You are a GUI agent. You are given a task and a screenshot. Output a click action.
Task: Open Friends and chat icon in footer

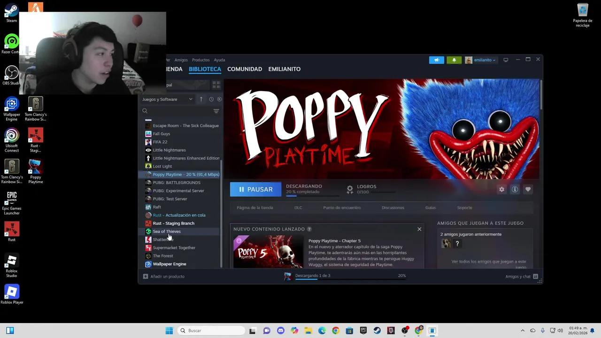tap(535, 277)
